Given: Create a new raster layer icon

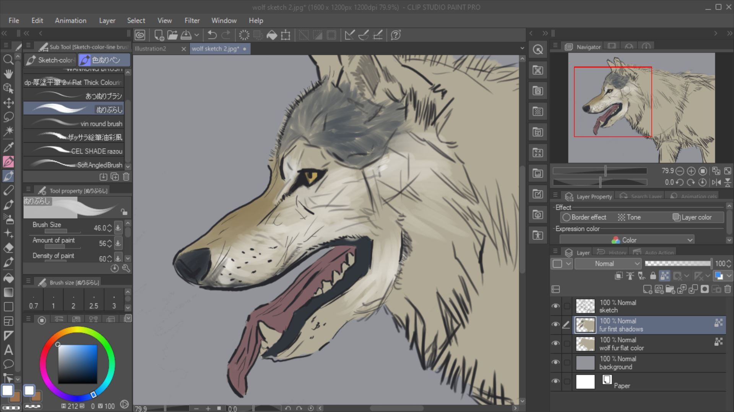Looking at the screenshot, I should [647, 289].
